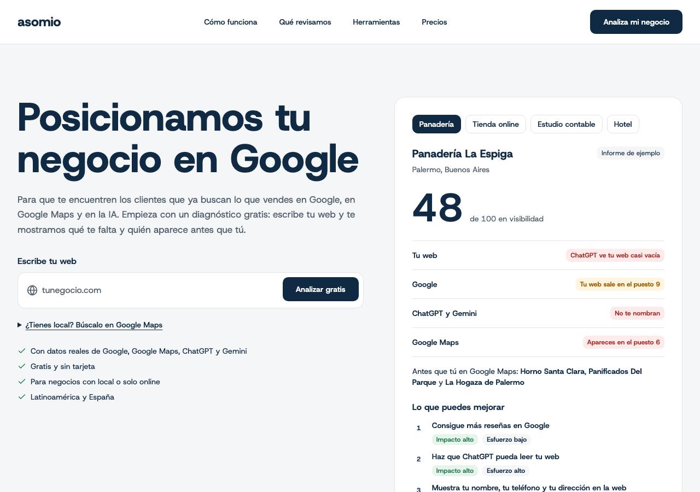Click the asomio logo
This screenshot has width=700, height=492.
pyautogui.click(x=39, y=22)
